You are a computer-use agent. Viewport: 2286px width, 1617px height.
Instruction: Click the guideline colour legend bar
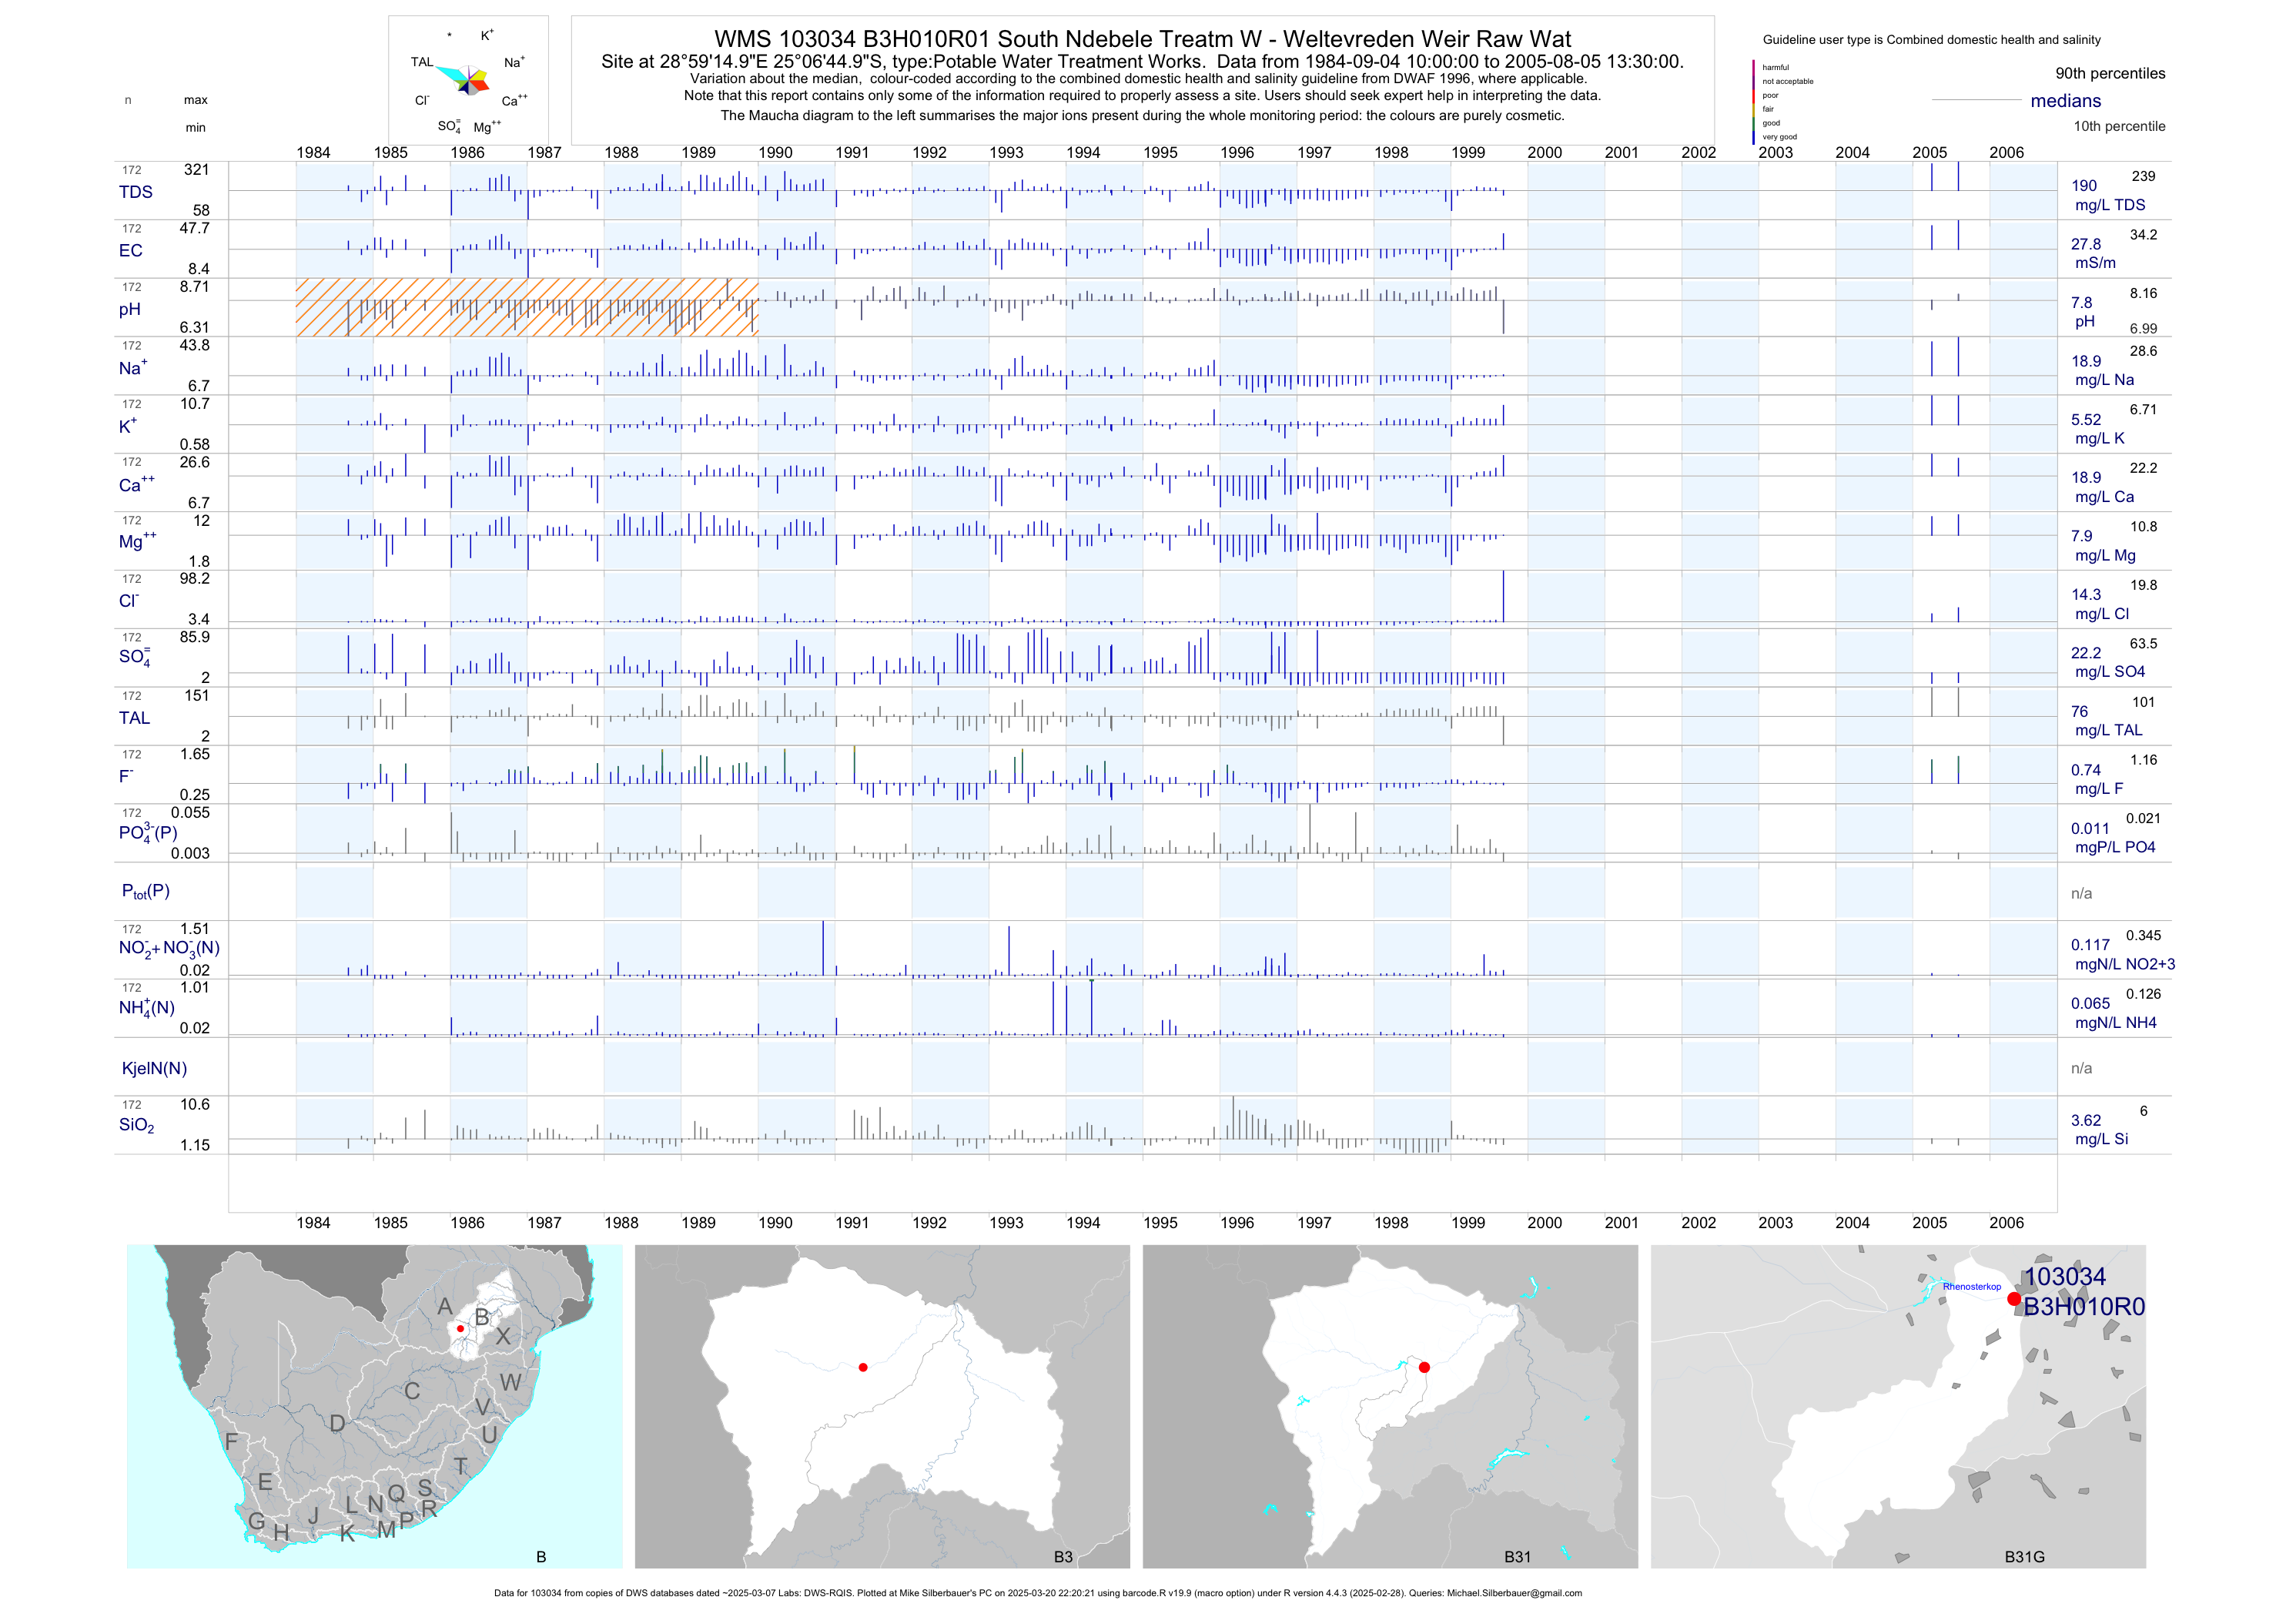(1753, 102)
